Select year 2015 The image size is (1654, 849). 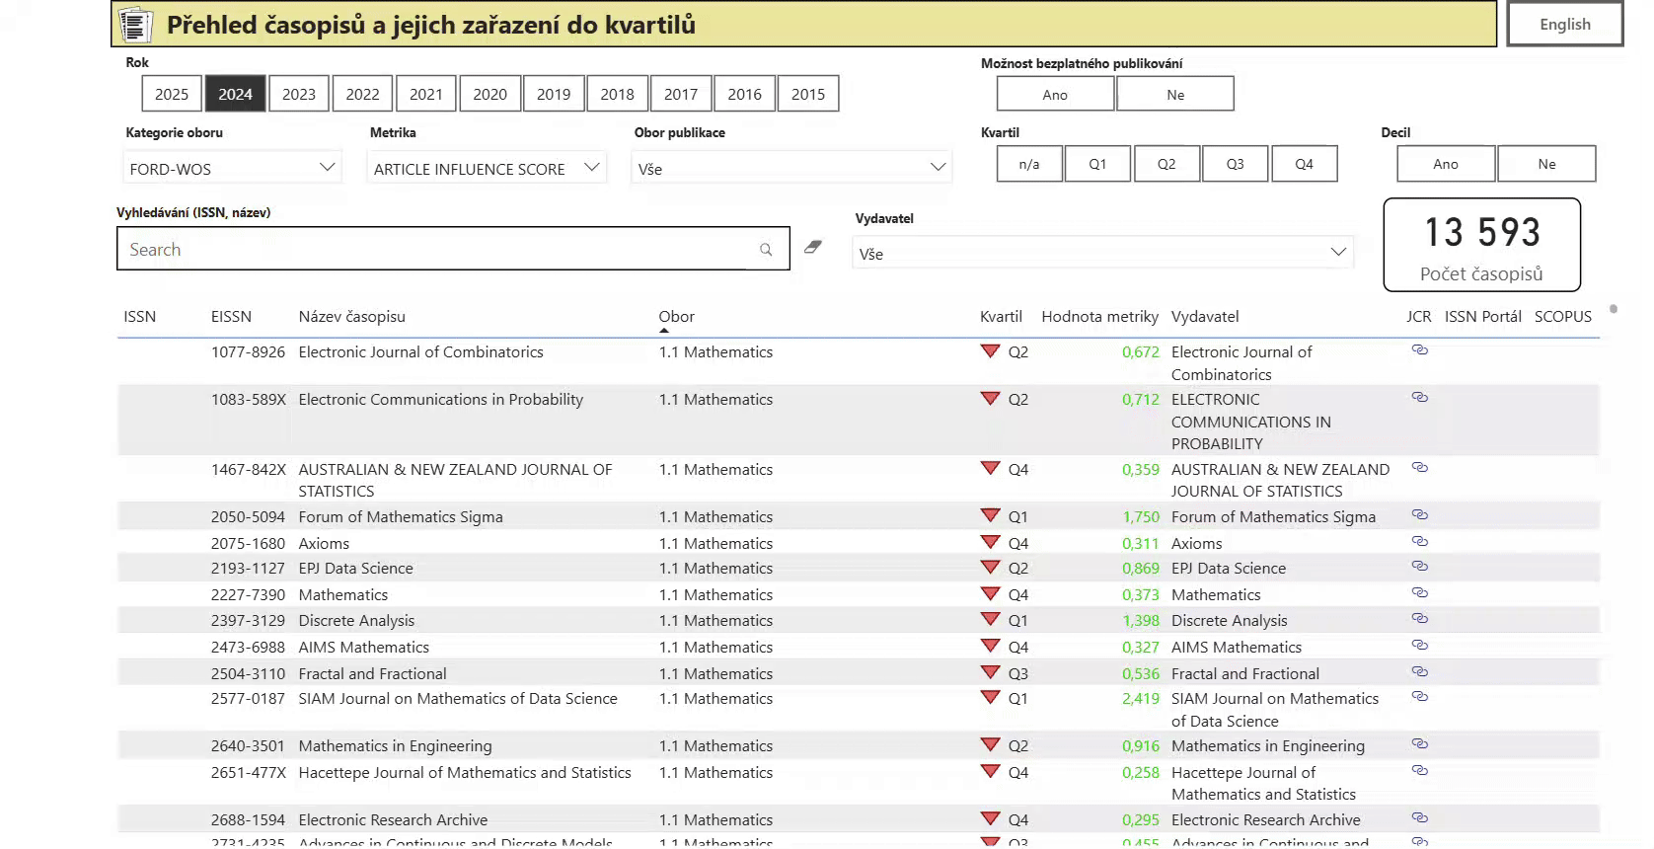point(808,94)
